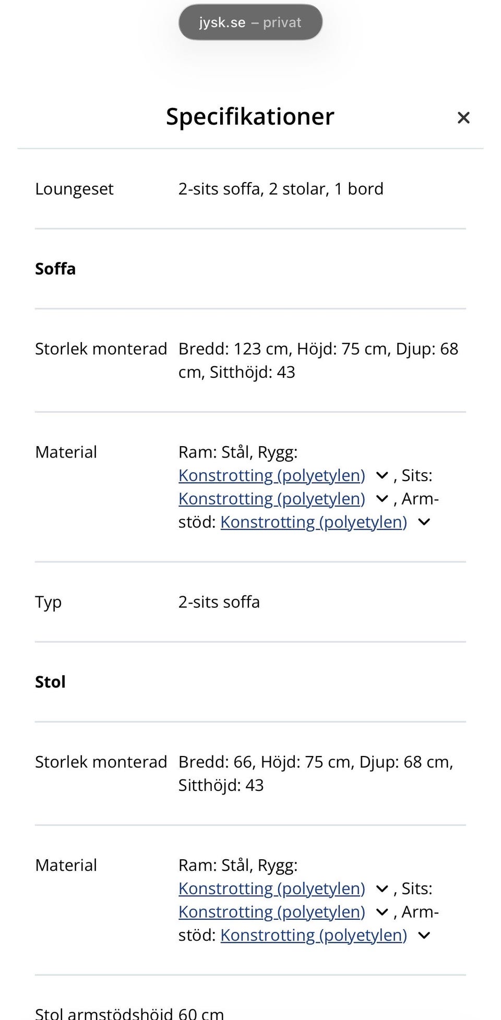This screenshot has height=1020, width=501.
Task: Expand chevron after sofa Rygg material
Action: pyautogui.click(x=382, y=476)
